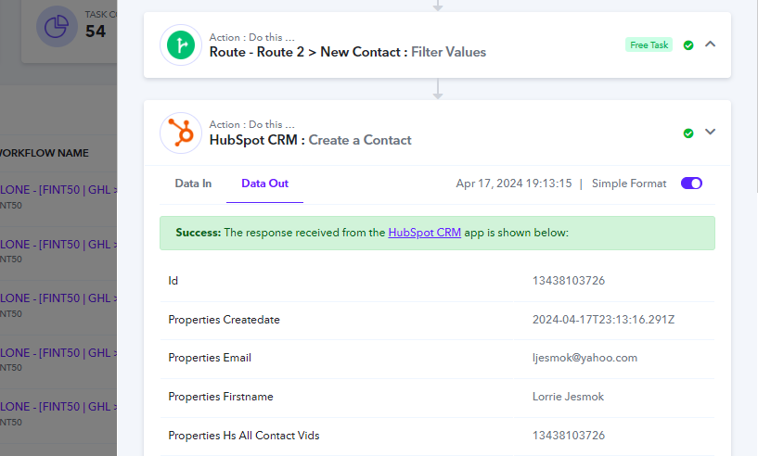The width and height of the screenshot is (758, 456).
Task: Click the Properties Email value ljesmok@yahoo.com
Action: 585,358
